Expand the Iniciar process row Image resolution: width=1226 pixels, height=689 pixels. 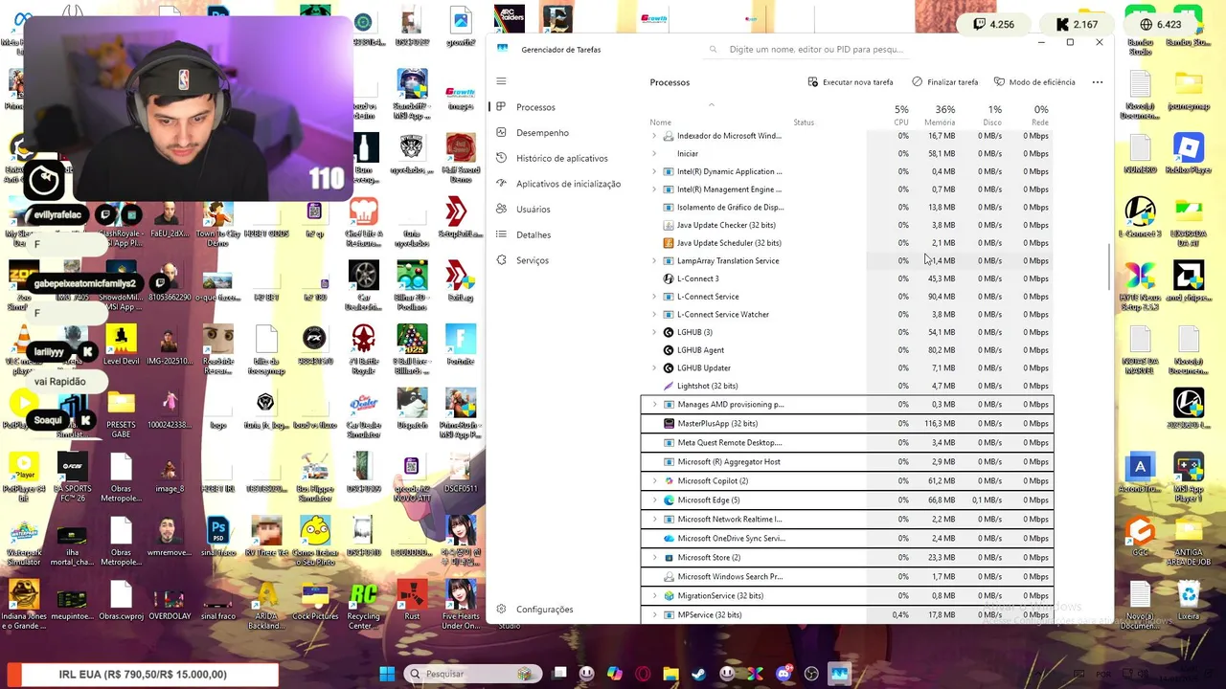pyautogui.click(x=655, y=153)
